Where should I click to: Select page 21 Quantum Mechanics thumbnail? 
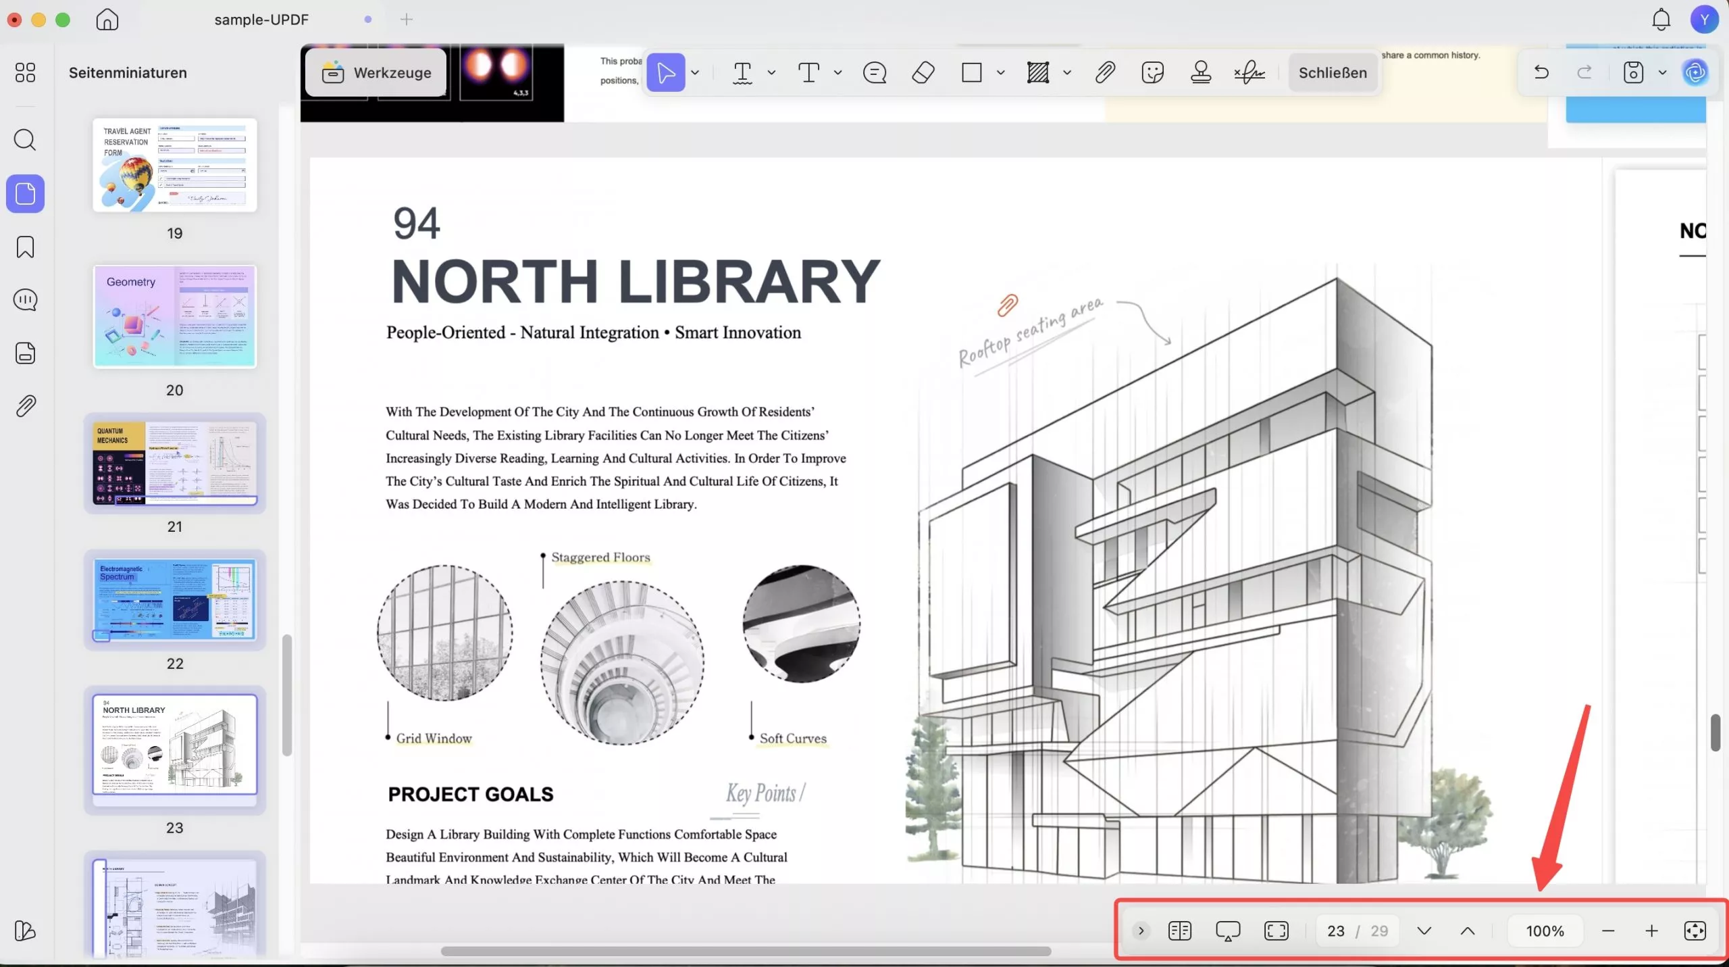(175, 464)
